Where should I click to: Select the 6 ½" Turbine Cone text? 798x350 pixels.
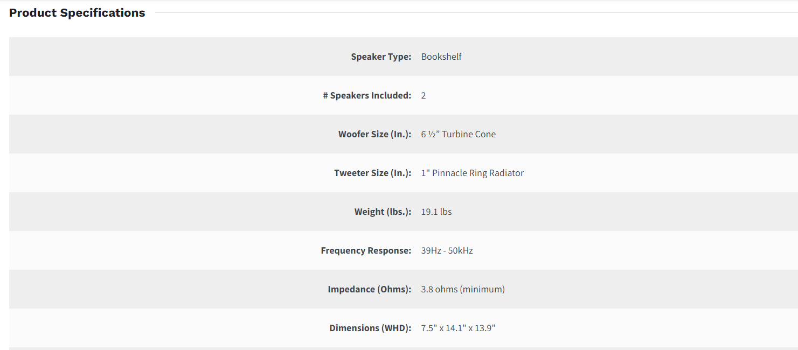click(458, 134)
